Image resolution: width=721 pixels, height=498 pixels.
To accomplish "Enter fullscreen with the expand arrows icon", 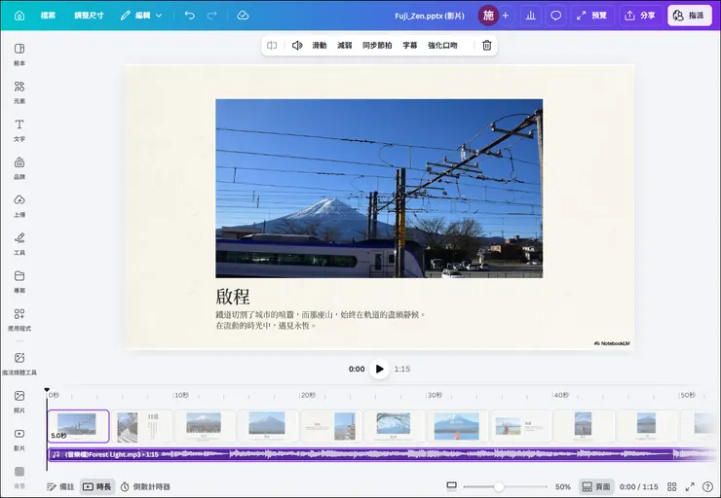I will click(690, 486).
